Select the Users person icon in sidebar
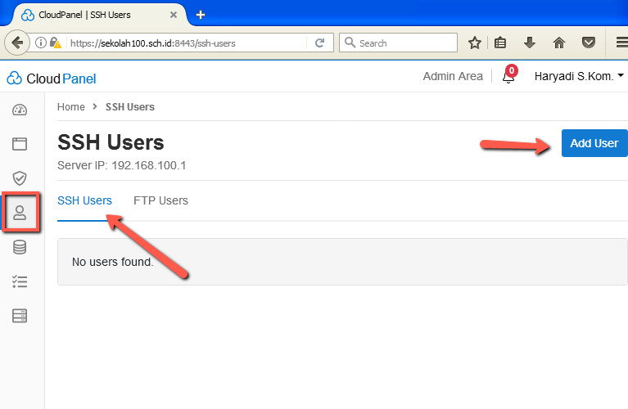 coord(20,213)
